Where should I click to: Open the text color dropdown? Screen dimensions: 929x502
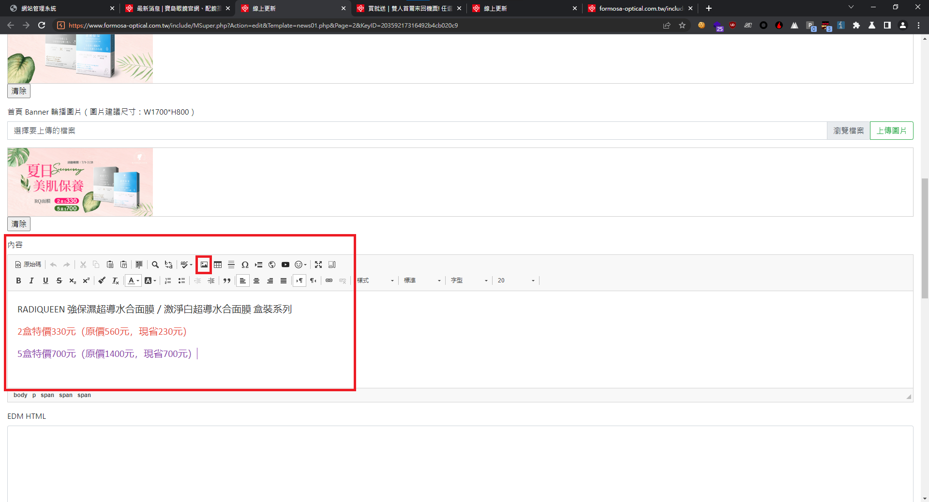pyautogui.click(x=133, y=281)
